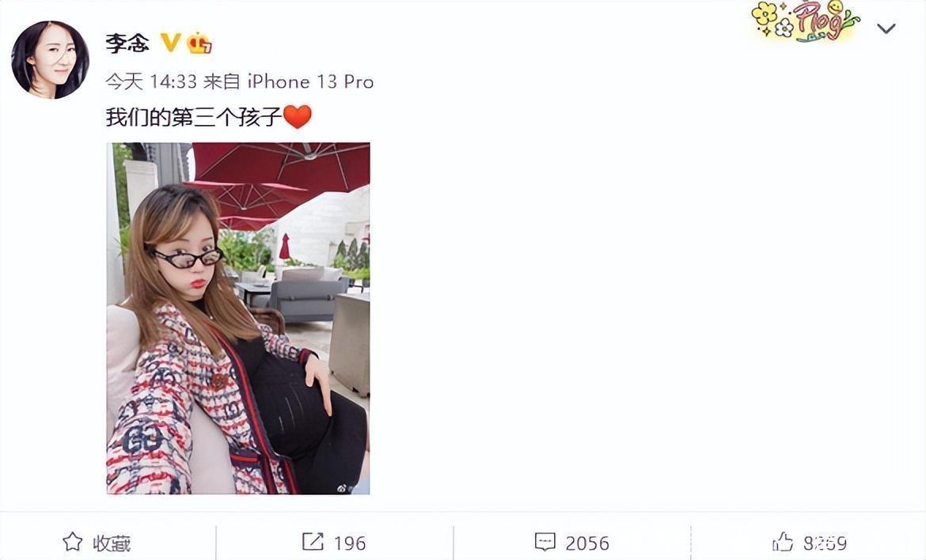Image resolution: width=926 pixels, height=560 pixels.
Task: Toggle the 收藏 star icon
Action: tap(73, 542)
